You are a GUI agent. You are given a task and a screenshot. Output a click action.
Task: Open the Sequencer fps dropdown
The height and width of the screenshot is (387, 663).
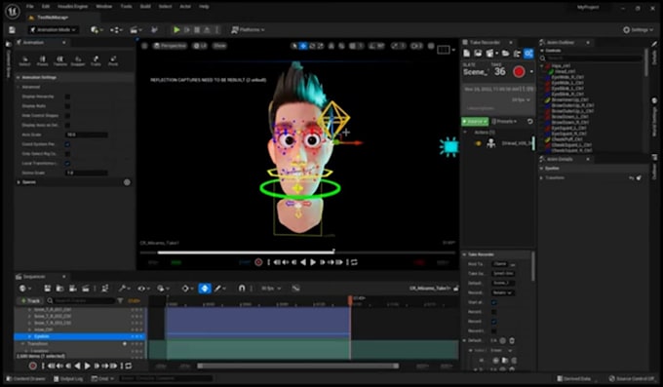271,289
